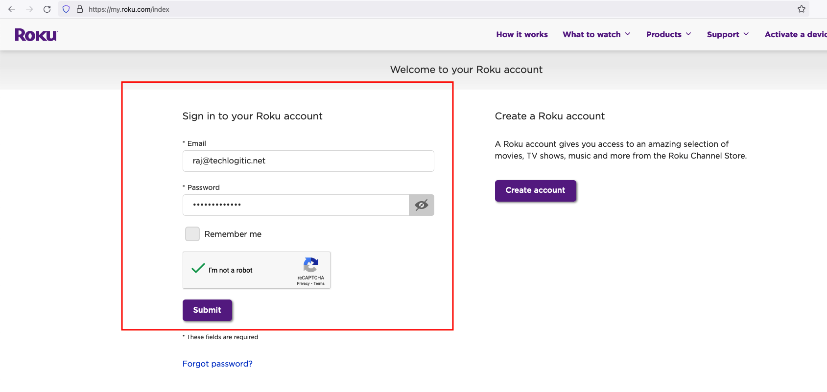Click the Create account button

(535, 190)
